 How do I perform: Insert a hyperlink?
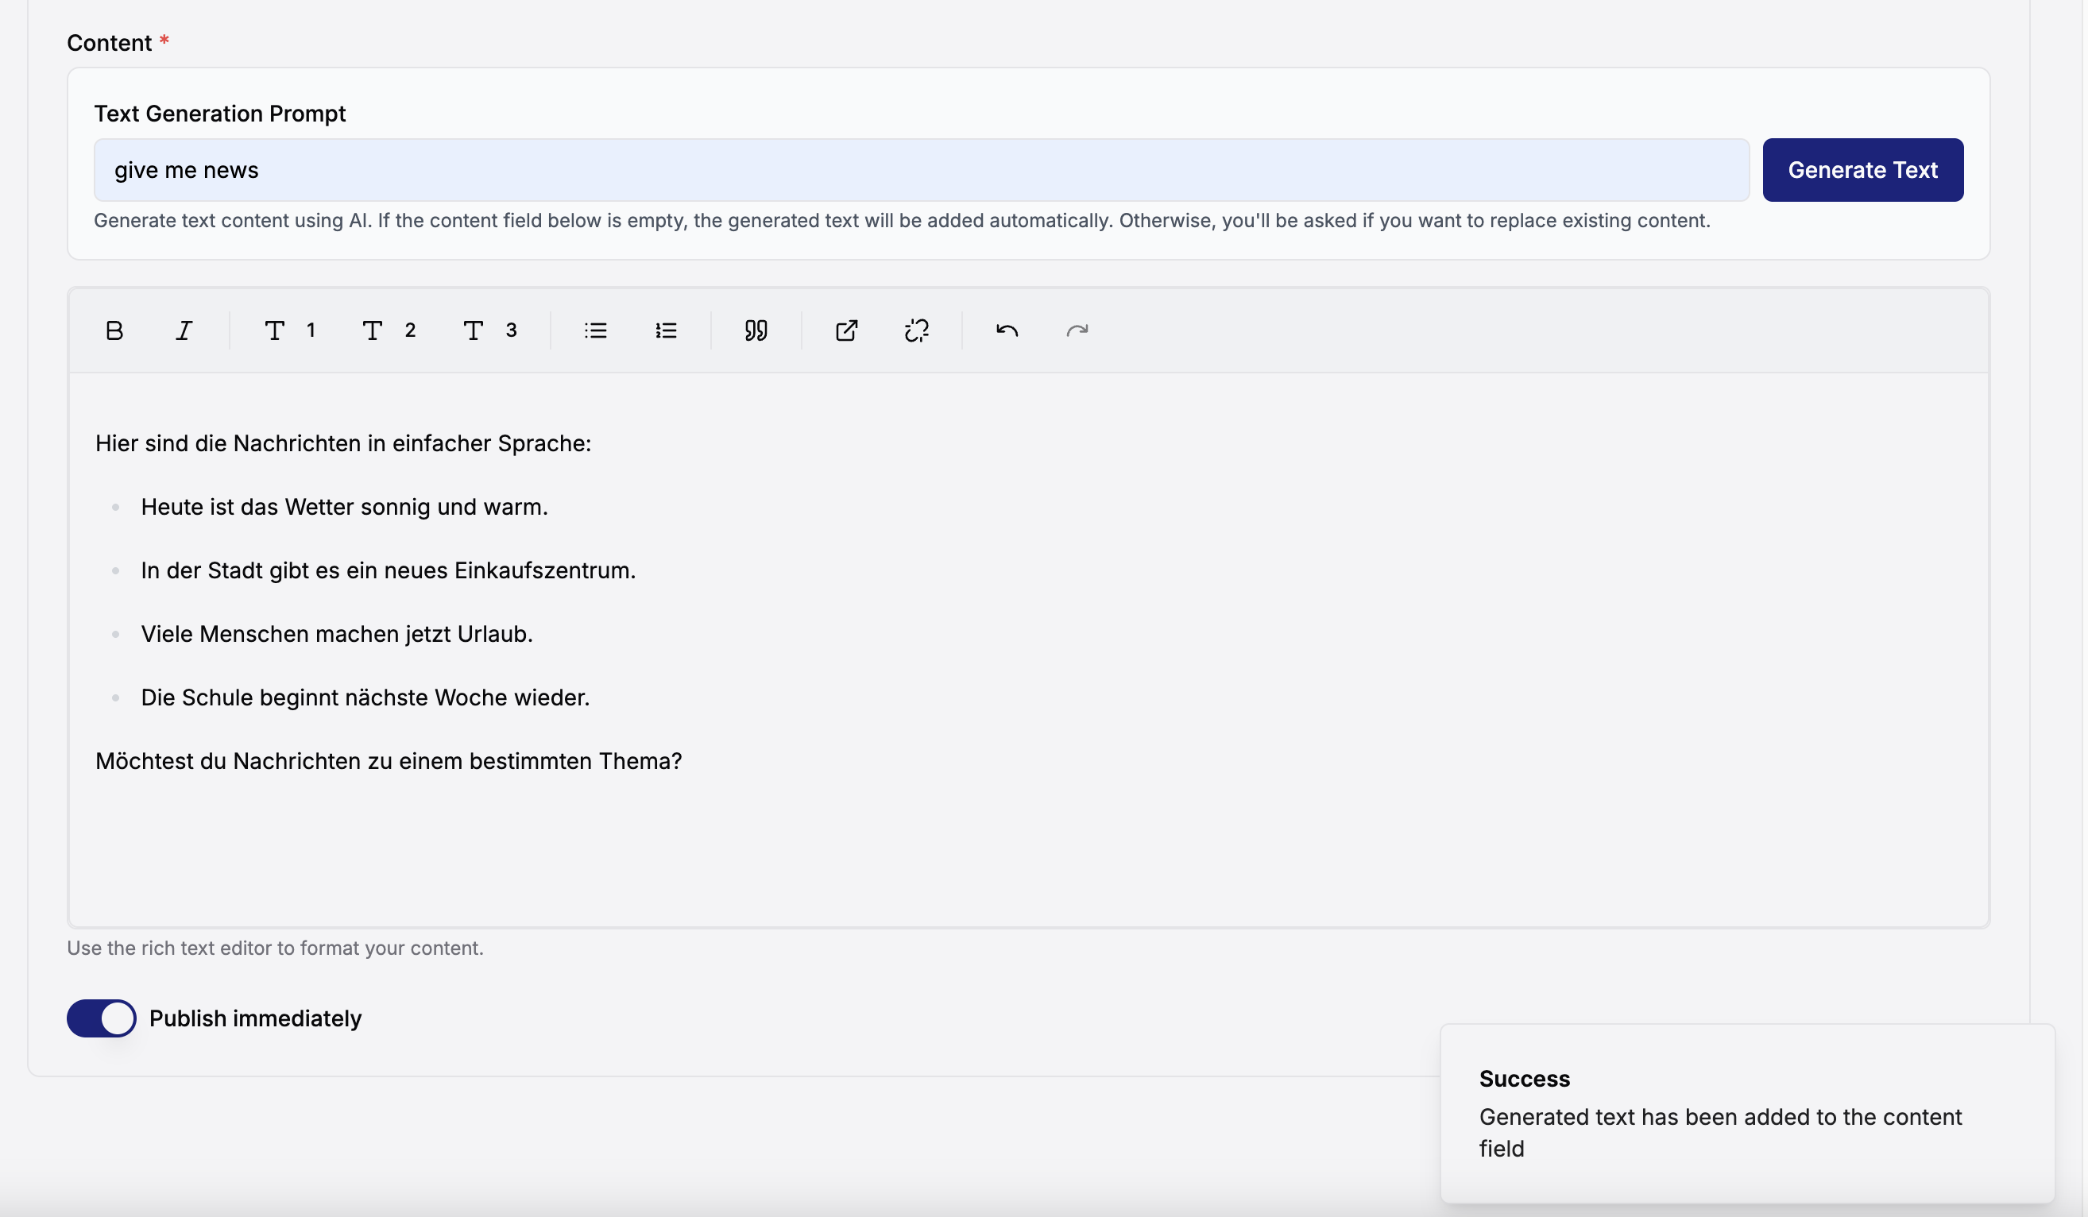pyautogui.click(x=847, y=330)
